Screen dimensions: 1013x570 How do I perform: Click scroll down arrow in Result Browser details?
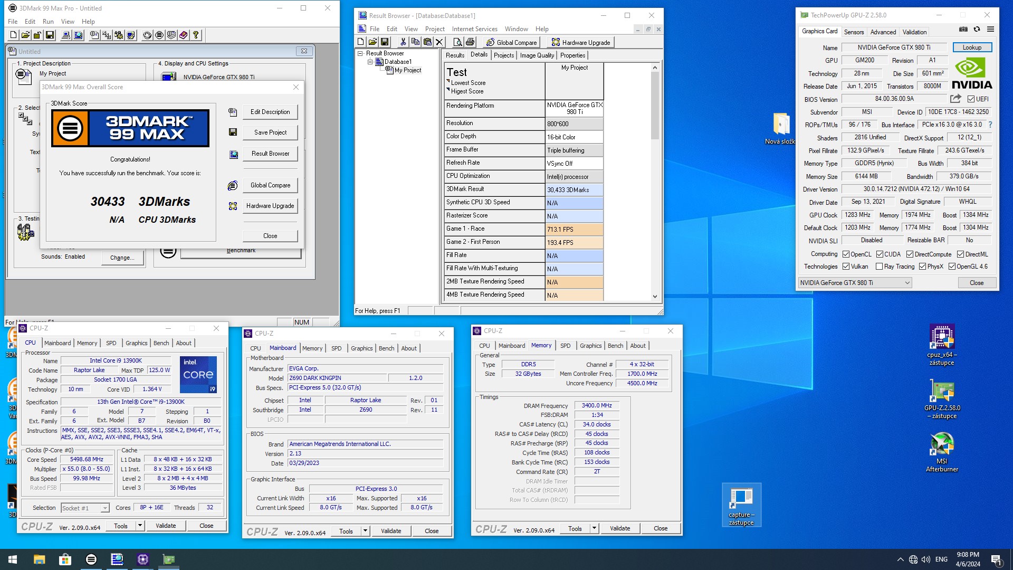[x=655, y=297]
